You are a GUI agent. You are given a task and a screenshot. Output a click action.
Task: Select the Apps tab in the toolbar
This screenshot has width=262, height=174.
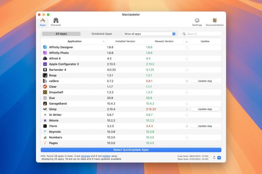click(43, 22)
